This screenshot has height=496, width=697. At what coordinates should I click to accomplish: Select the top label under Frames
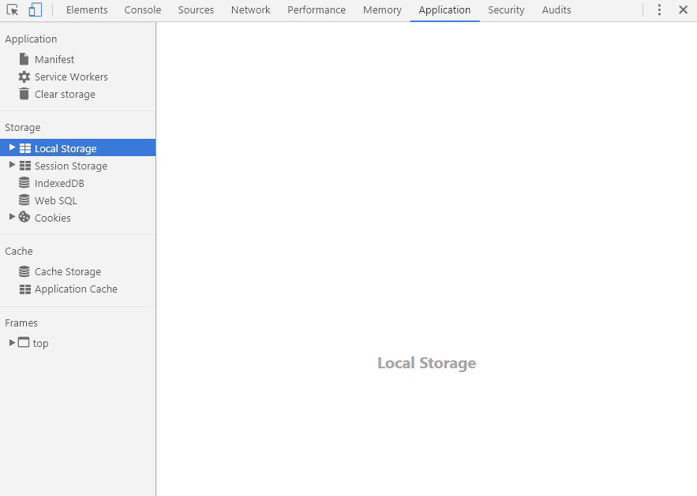click(40, 344)
